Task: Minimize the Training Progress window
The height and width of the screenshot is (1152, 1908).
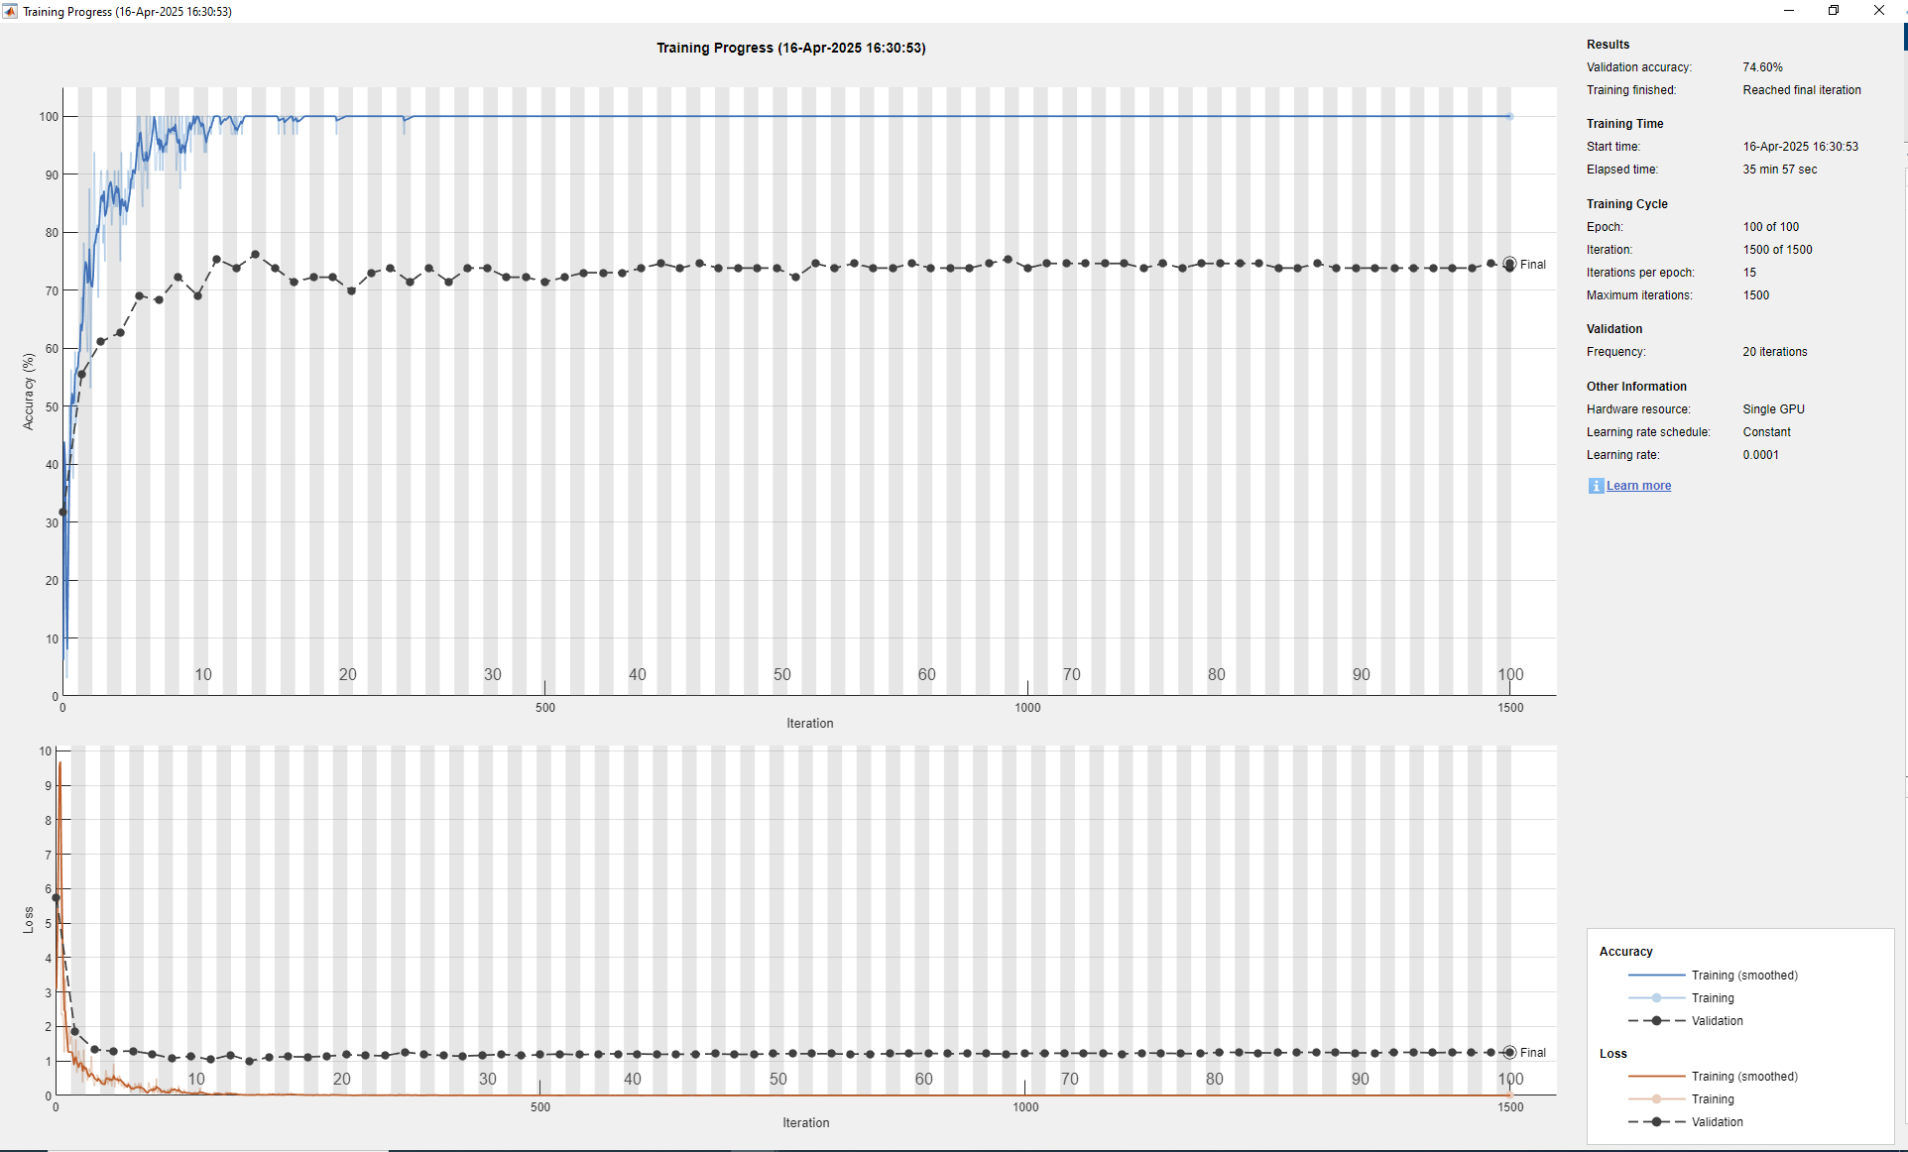Action: point(1789,11)
